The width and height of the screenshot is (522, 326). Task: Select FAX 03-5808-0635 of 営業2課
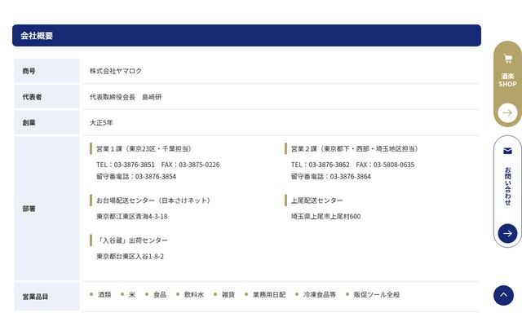point(385,165)
